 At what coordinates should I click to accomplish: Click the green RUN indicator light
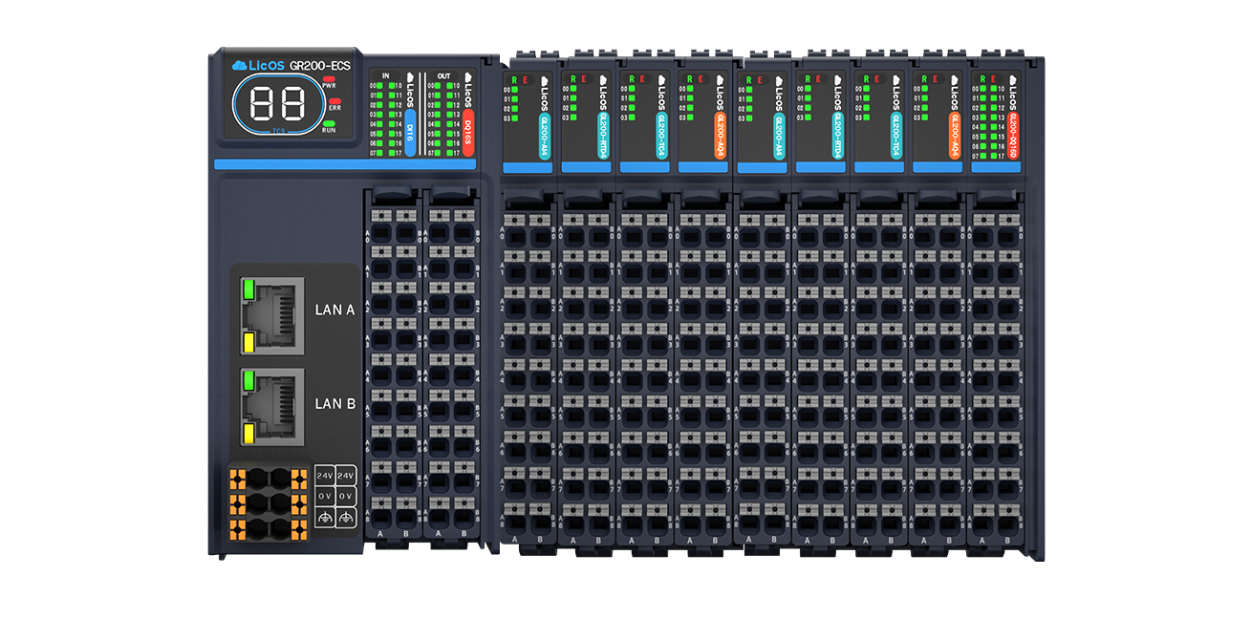(x=329, y=123)
